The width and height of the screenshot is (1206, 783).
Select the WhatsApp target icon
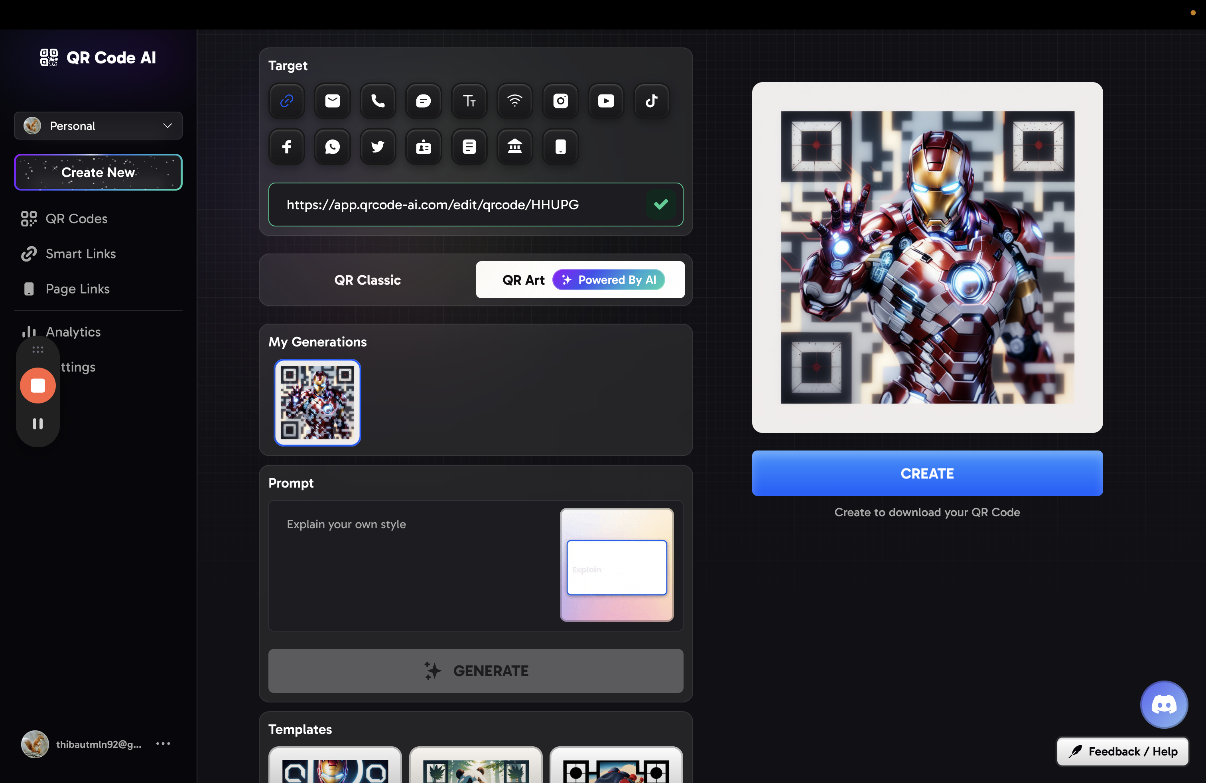(x=333, y=147)
